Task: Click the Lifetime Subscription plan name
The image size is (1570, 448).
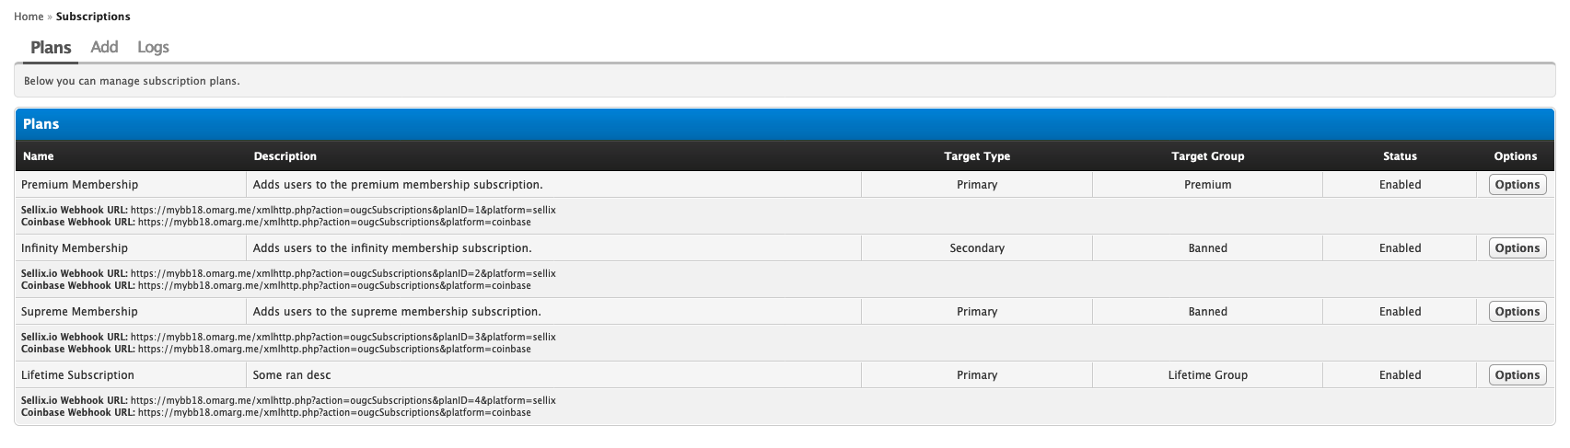Action: [77, 374]
